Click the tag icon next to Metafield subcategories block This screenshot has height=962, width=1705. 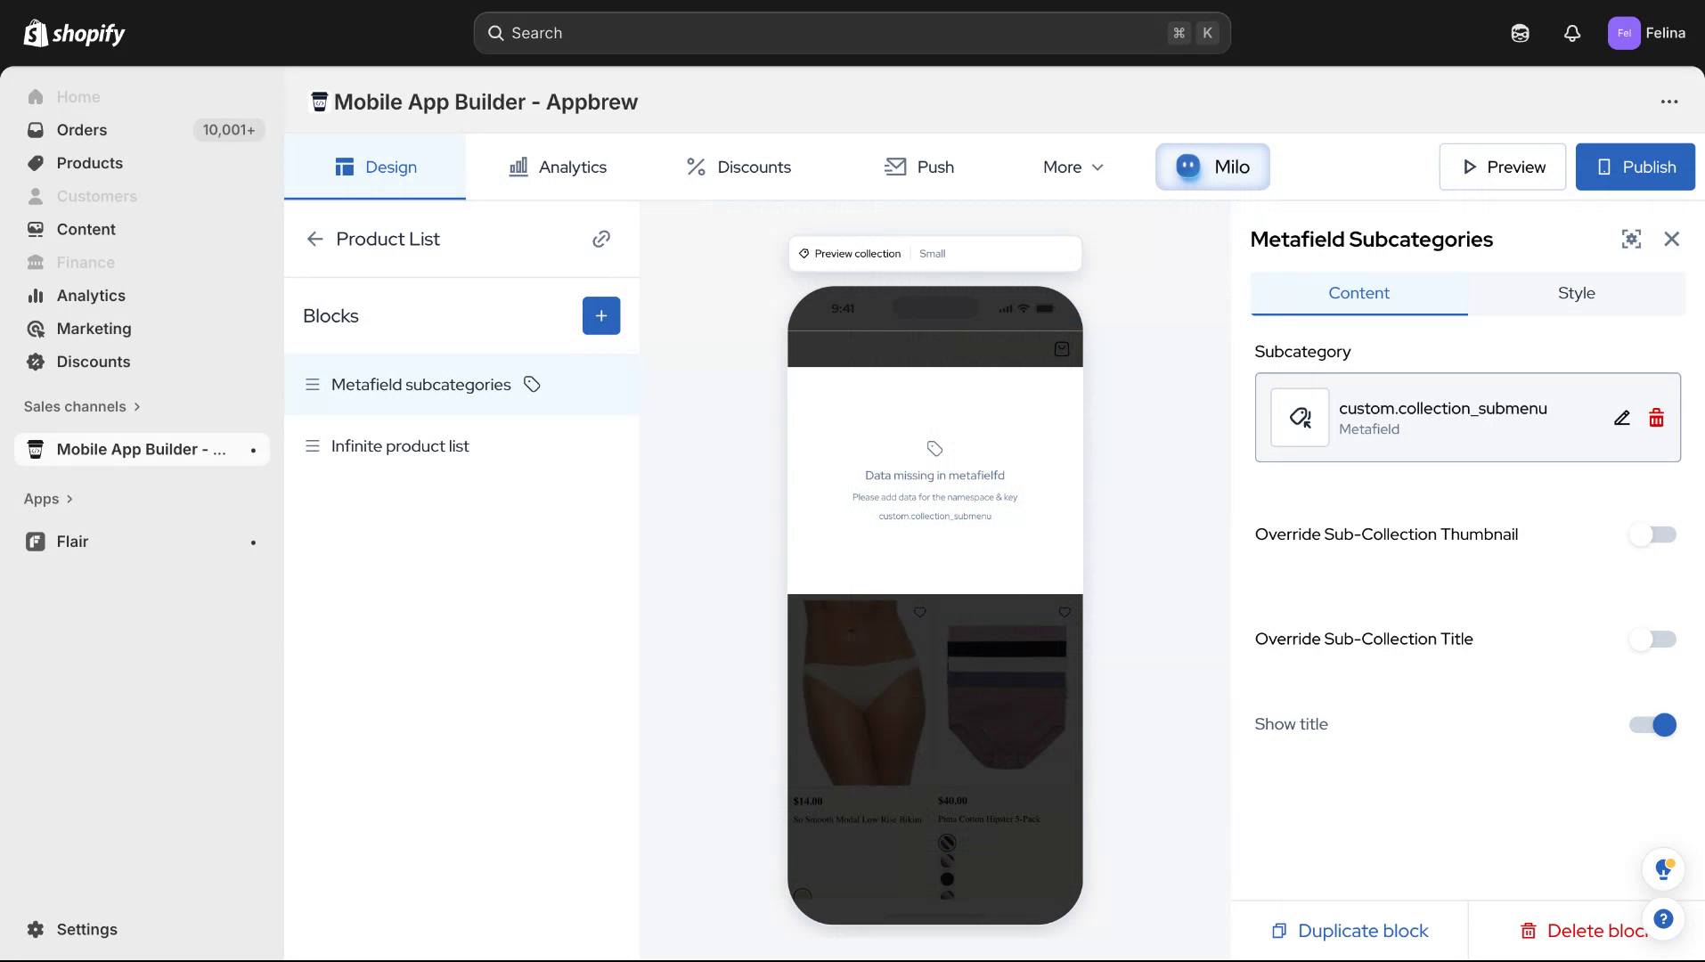(532, 384)
